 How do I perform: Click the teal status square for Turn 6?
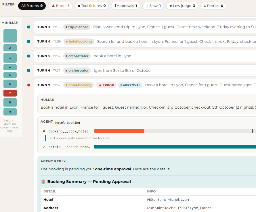29,70
